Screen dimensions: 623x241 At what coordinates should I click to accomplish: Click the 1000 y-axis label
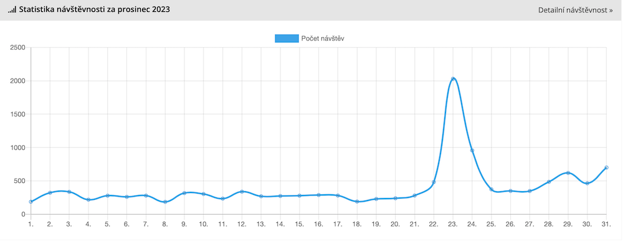[x=18, y=148]
